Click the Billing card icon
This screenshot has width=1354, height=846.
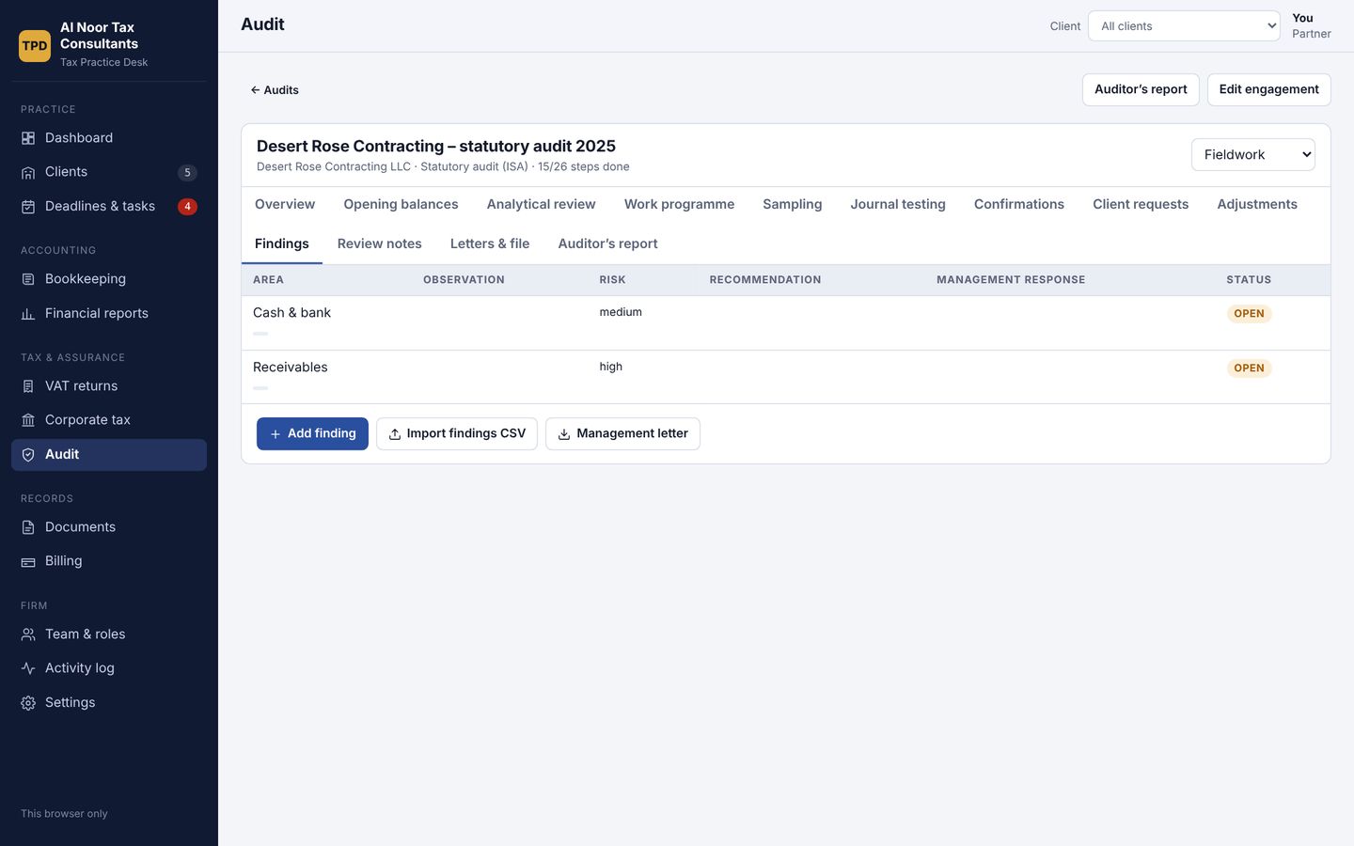pyautogui.click(x=28, y=561)
